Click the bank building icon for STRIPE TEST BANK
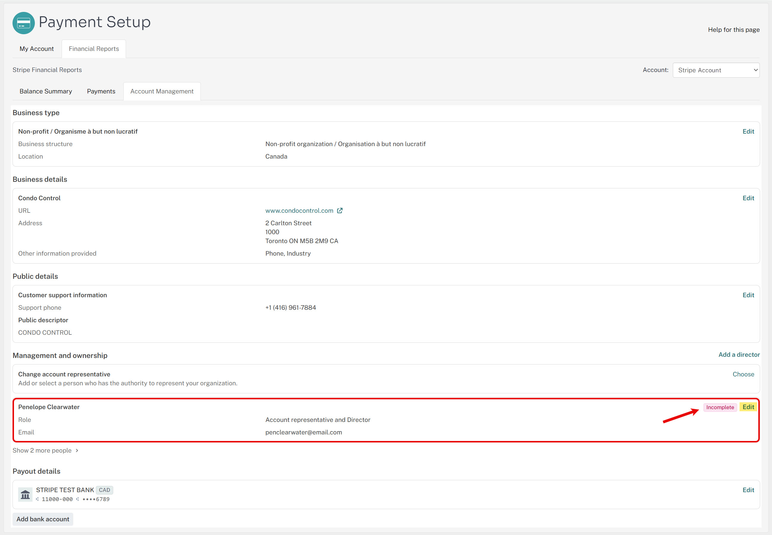 click(25, 495)
